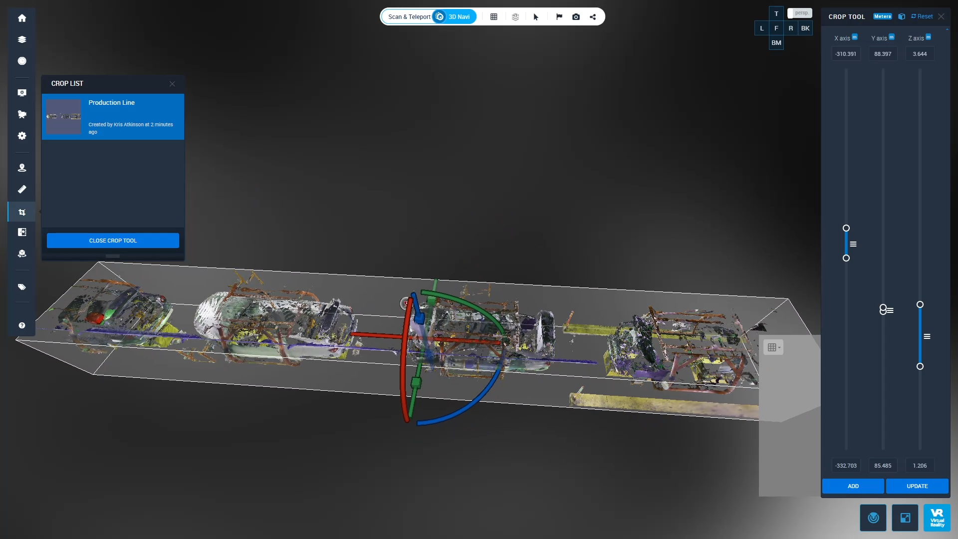Open the grid view icon
Viewport: 958px width, 539px height.
(493, 16)
